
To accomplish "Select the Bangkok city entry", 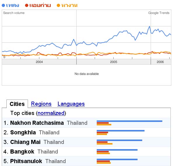I will 22,152.
